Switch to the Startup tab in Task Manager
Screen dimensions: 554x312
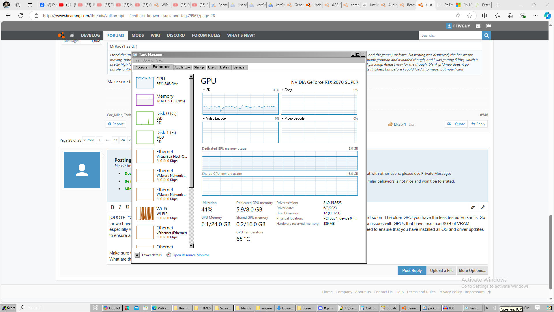199,67
